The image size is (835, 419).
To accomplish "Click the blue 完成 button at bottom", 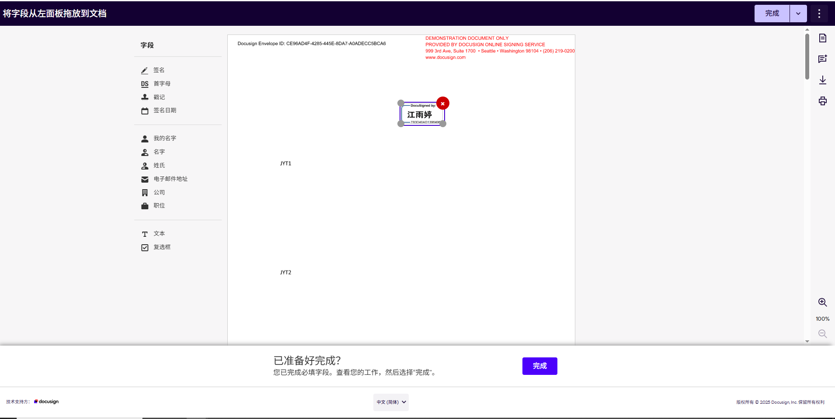I will [539, 366].
